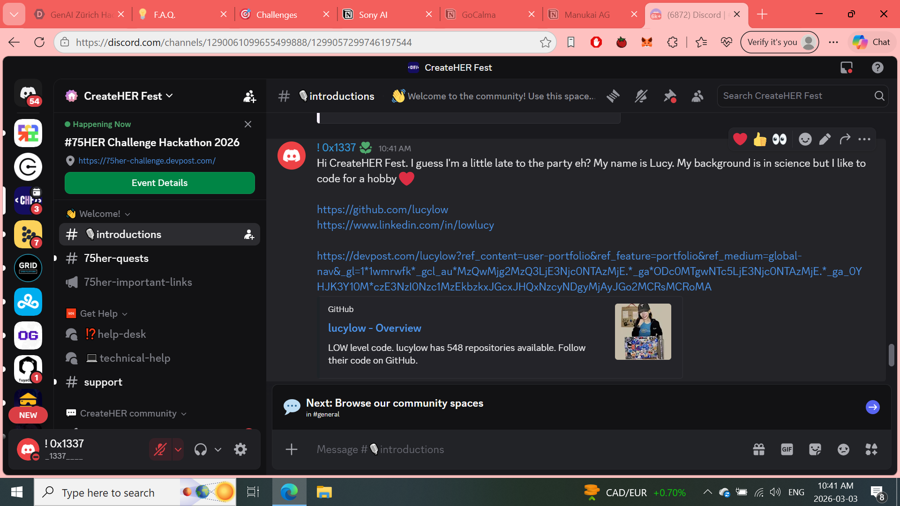Open pinned messages icon
The image size is (900, 506).
[669, 96]
